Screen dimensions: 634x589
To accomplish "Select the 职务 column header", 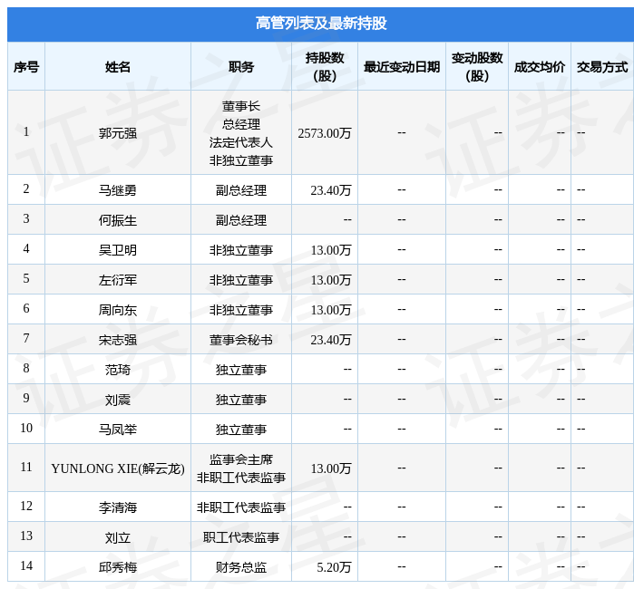I will point(241,67).
